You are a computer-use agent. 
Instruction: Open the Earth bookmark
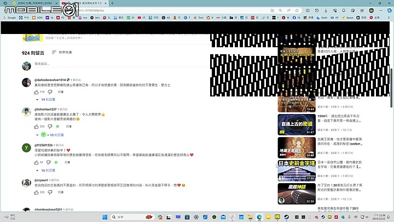[x=322, y=18]
